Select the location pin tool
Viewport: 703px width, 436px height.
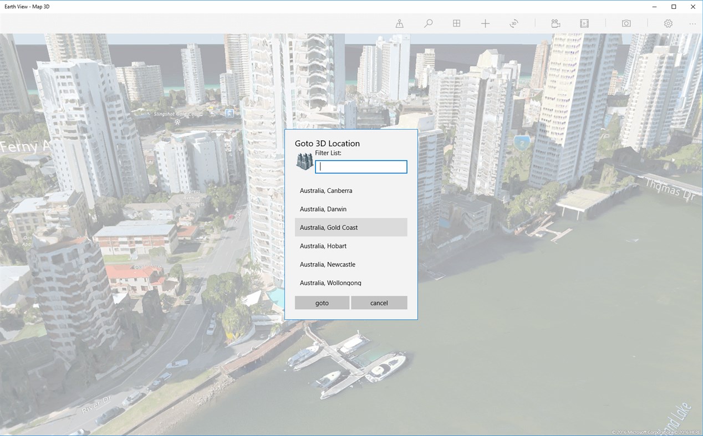[399, 23]
